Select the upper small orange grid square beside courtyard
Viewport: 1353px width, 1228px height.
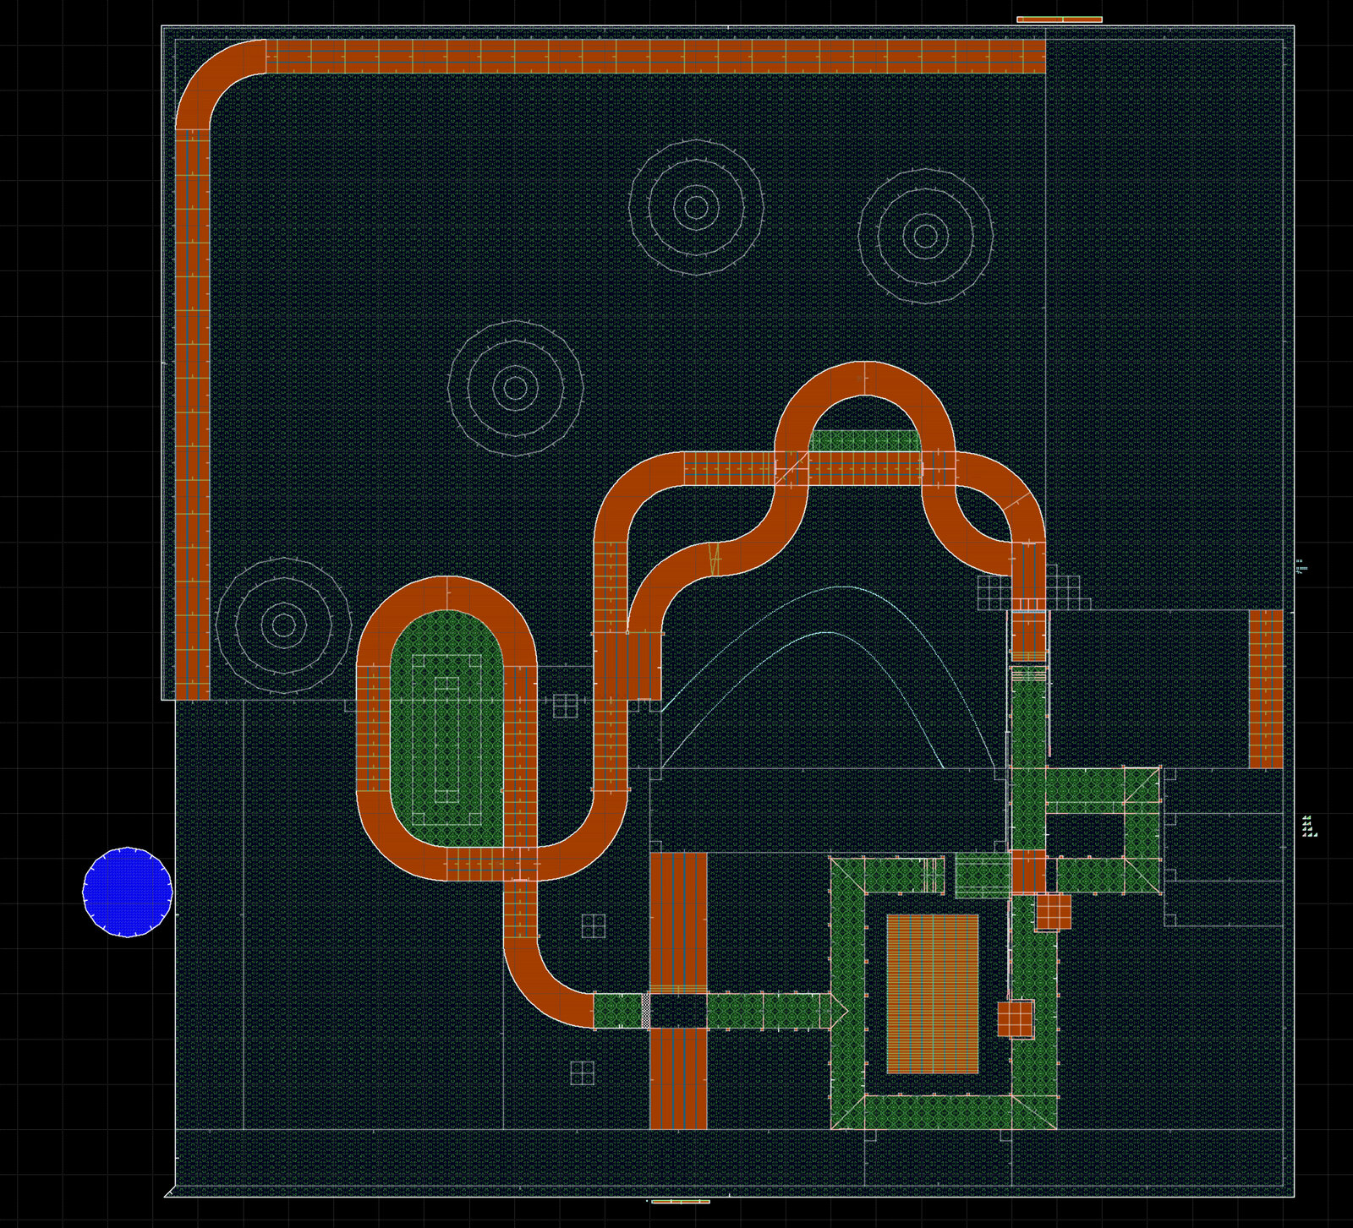pos(1053,912)
